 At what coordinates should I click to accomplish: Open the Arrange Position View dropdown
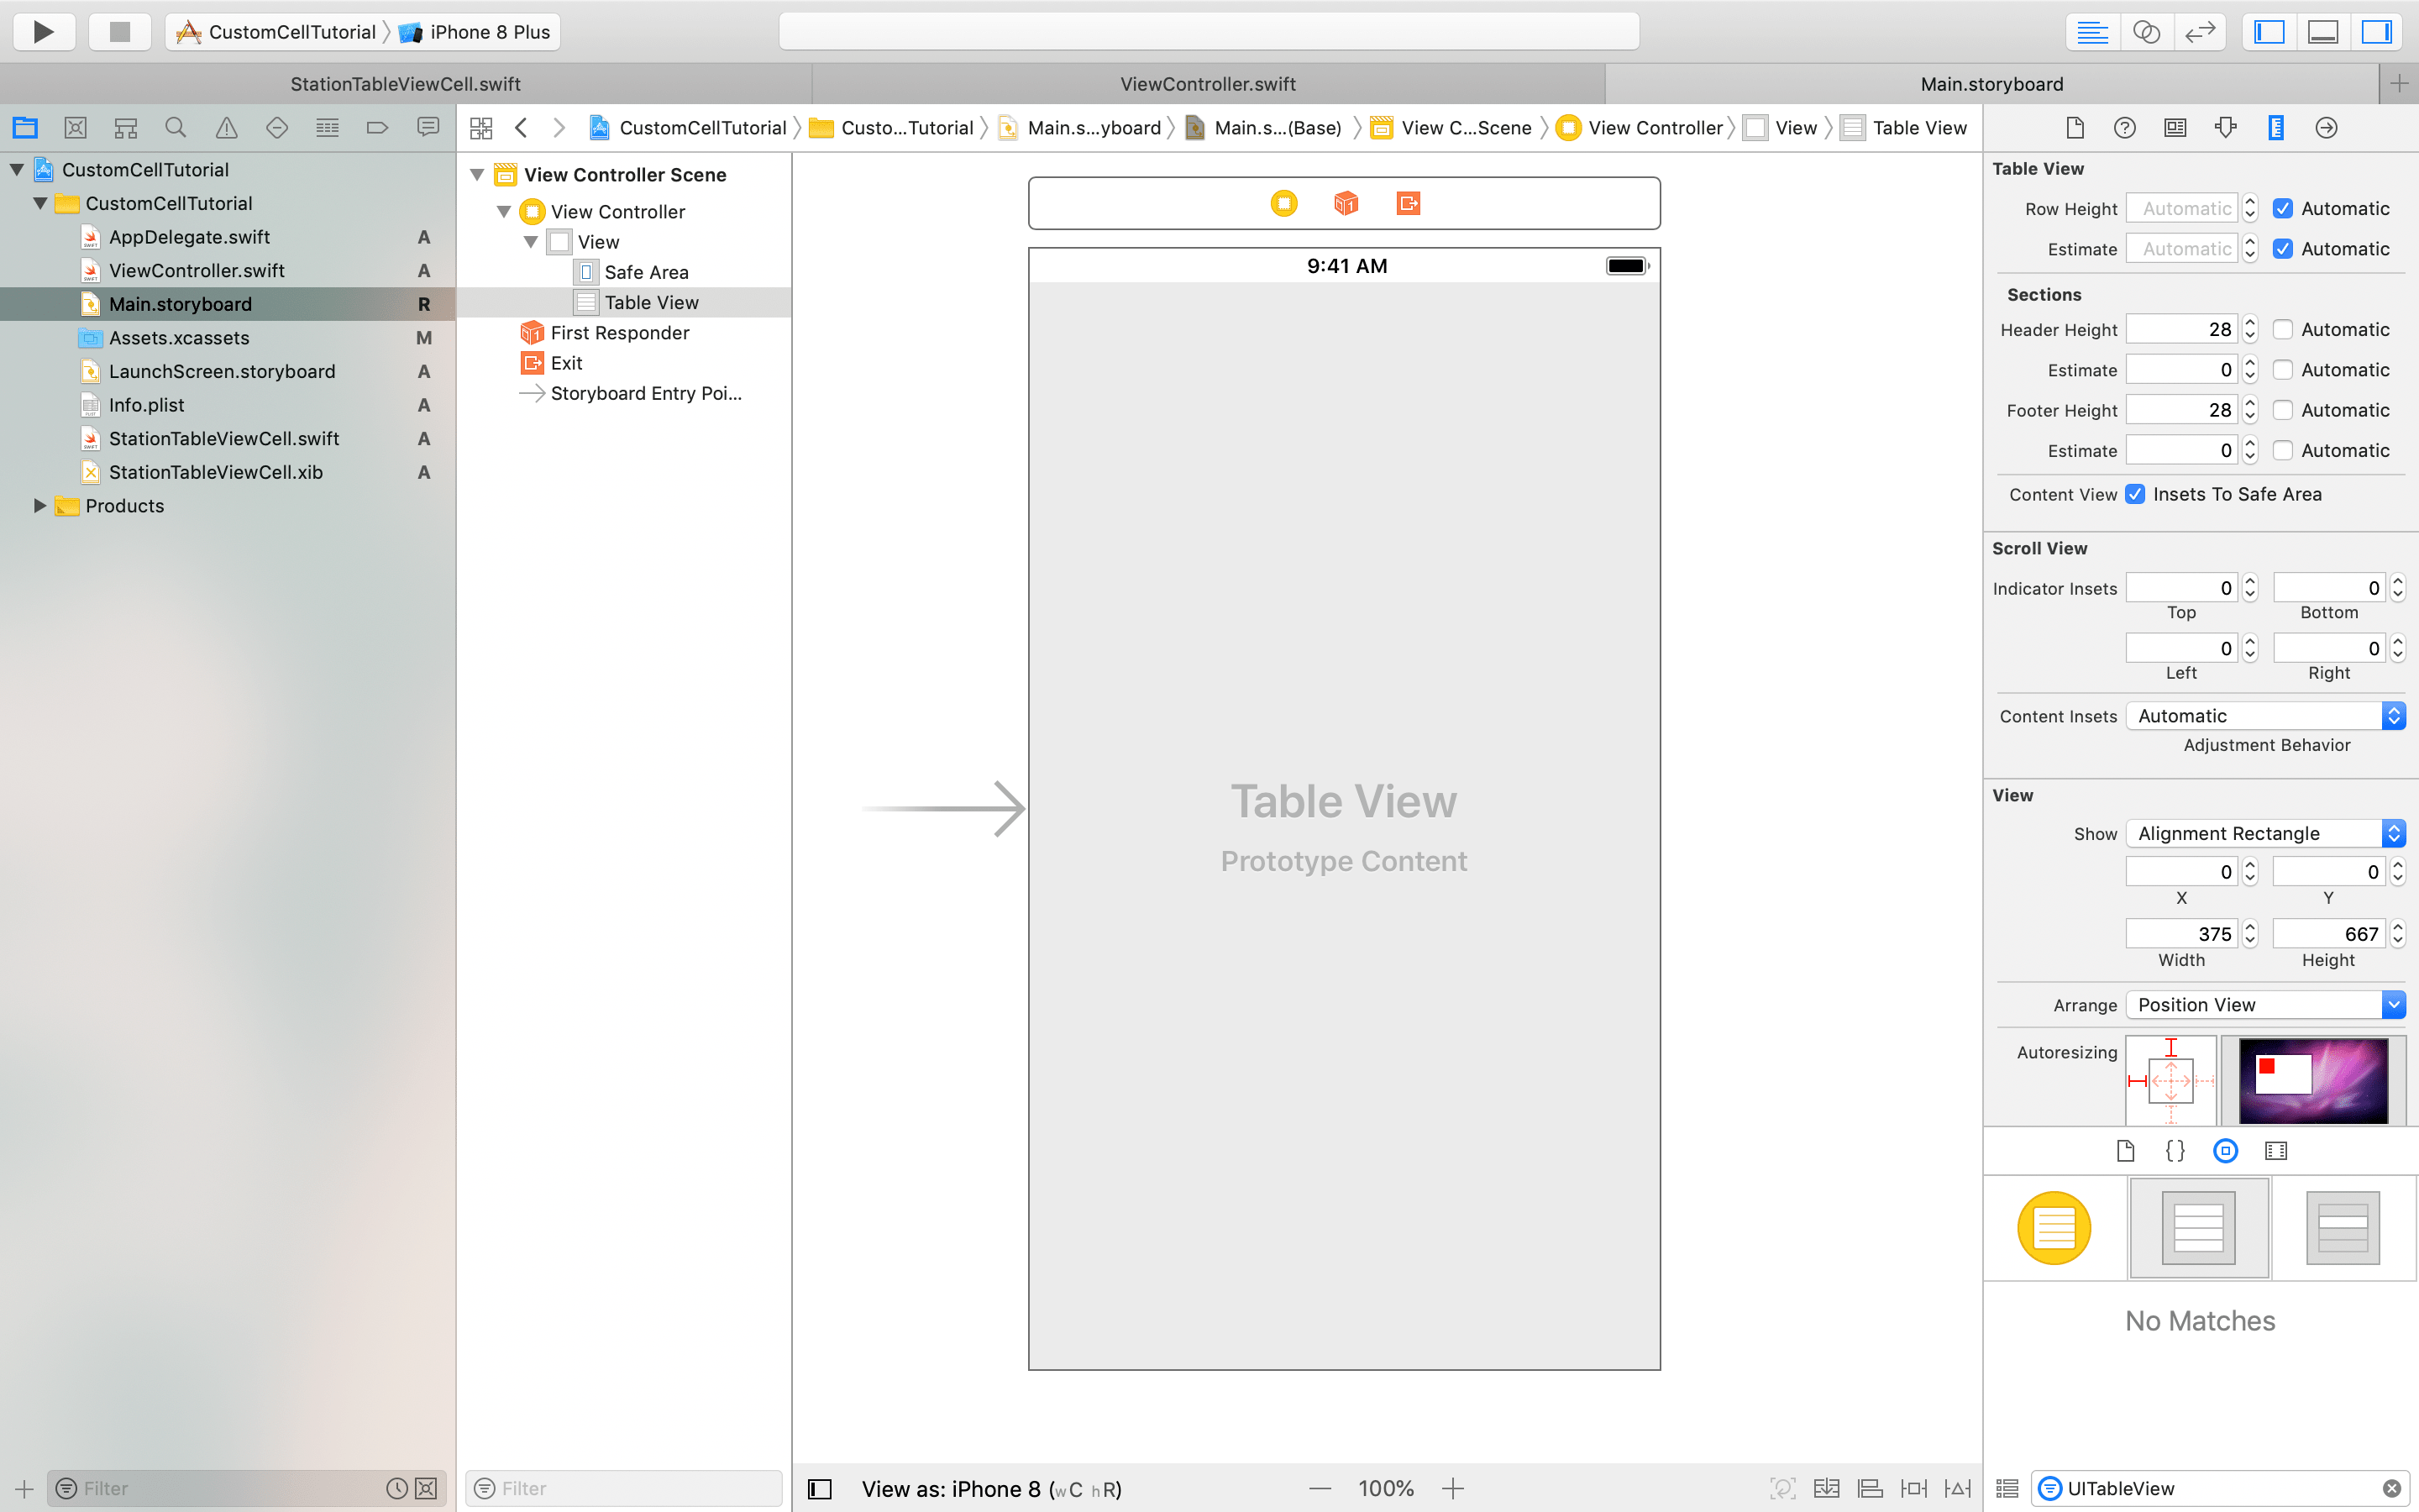coord(2264,1005)
